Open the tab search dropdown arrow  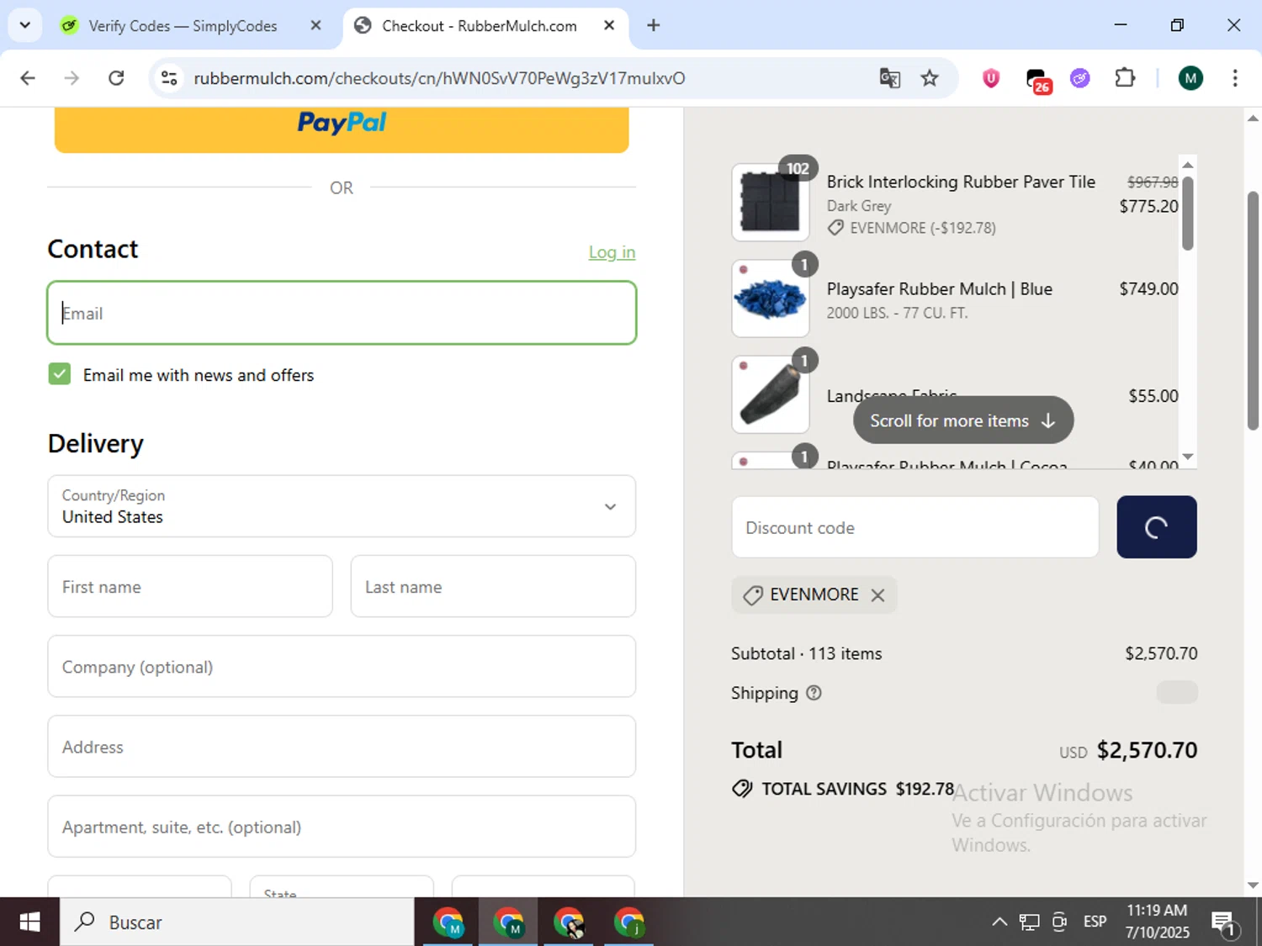pos(24,25)
